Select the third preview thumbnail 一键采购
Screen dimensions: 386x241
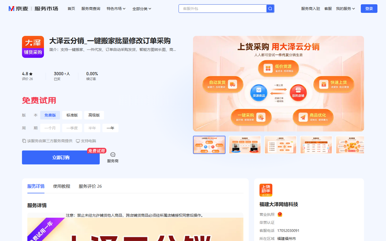pos(280,145)
